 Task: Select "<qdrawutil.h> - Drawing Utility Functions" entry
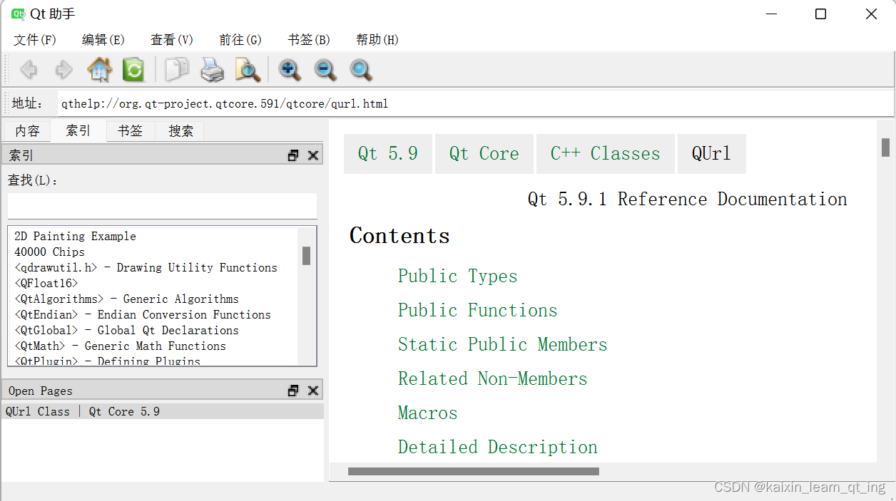coord(146,267)
